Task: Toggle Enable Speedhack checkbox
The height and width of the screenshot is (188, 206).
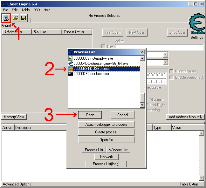Action: [x=171, y=77]
